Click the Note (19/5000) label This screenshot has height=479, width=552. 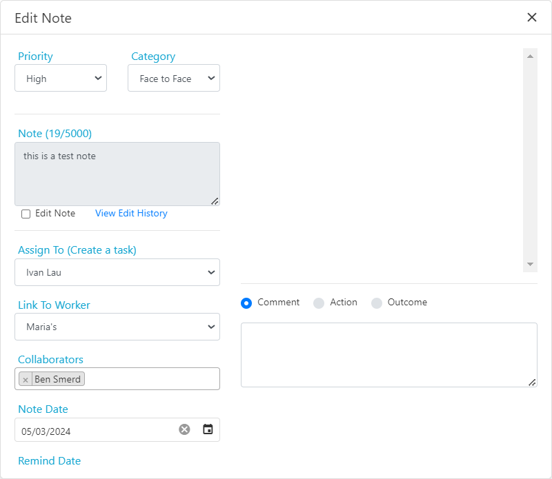[55, 134]
